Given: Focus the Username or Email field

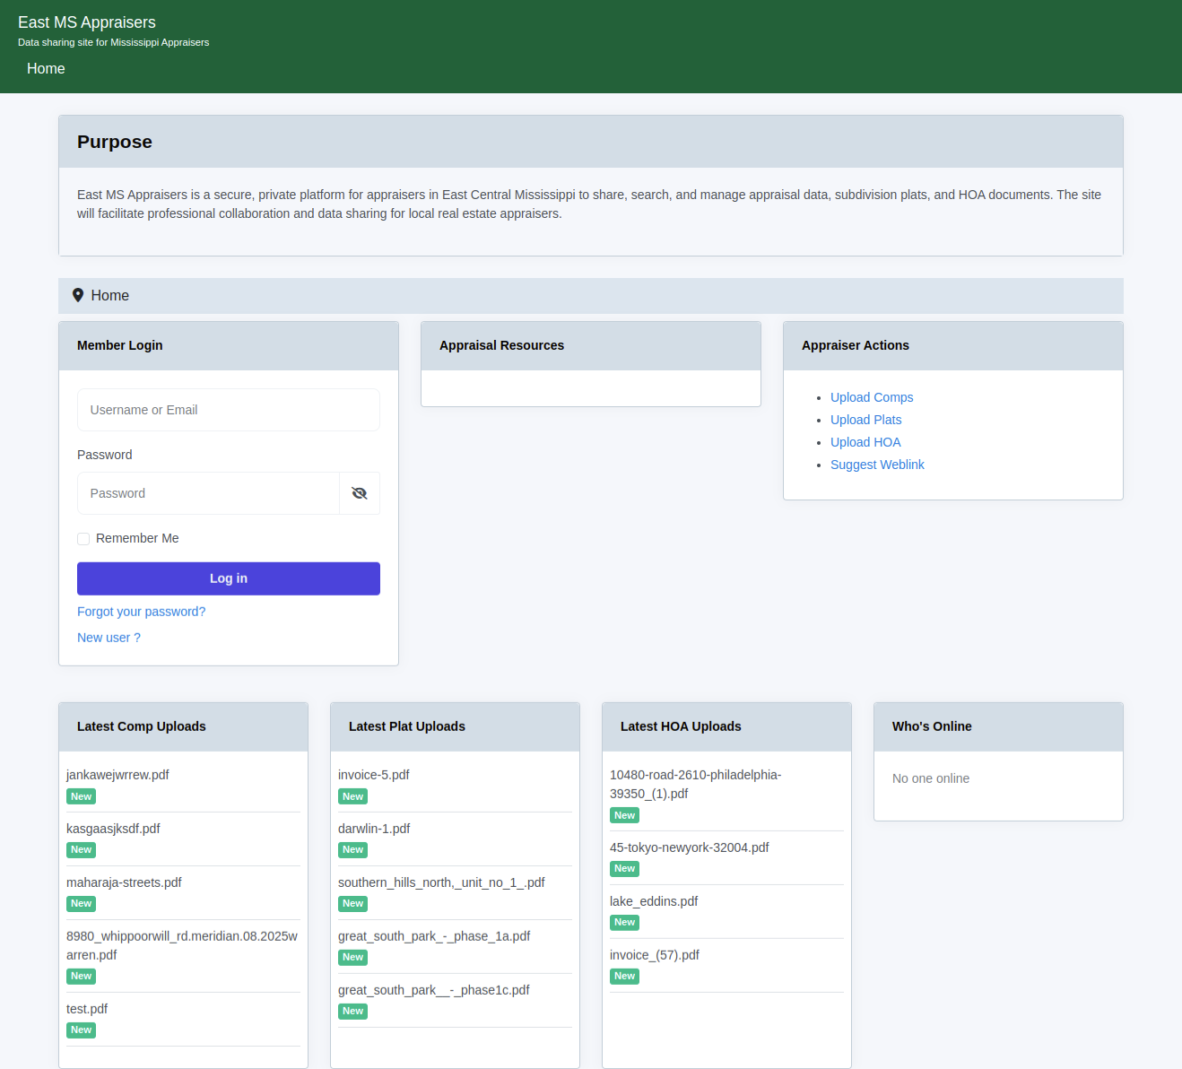Looking at the screenshot, I should [x=229, y=410].
